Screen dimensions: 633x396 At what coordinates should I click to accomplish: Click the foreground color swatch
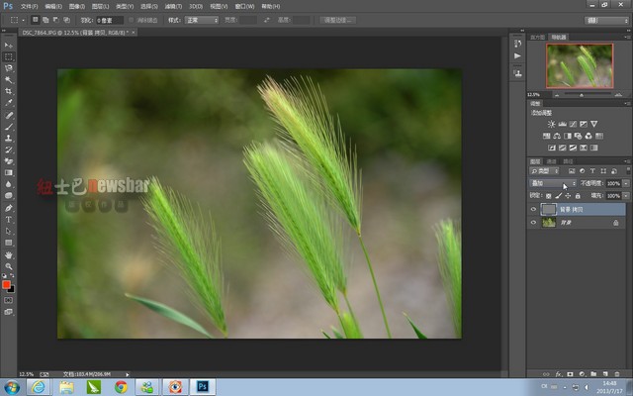click(x=7, y=284)
